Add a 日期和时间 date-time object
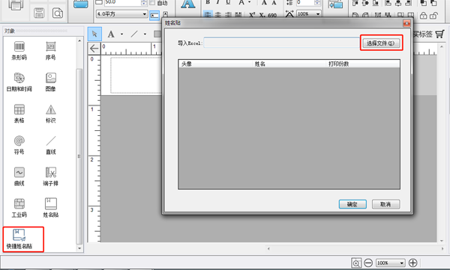This screenshot has width=450, height=270. 19,82
